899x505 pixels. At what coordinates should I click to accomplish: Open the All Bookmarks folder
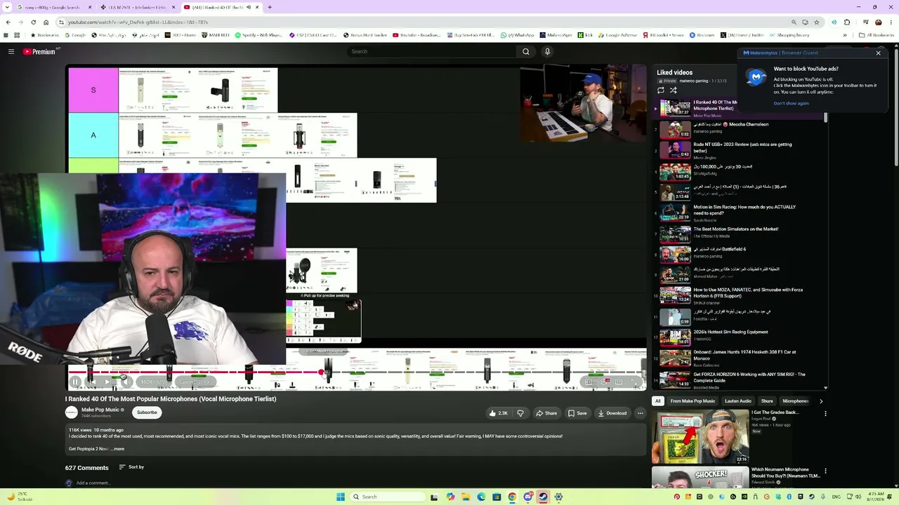pos(877,35)
